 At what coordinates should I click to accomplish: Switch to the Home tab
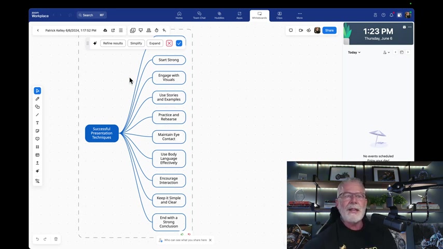click(x=179, y=15)
